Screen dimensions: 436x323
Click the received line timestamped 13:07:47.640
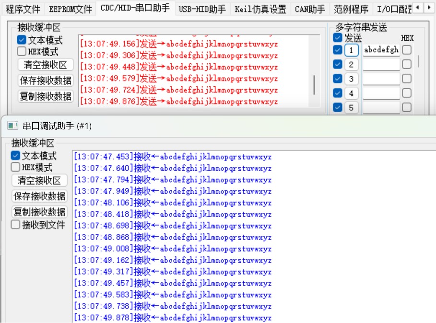click(x=173, y=168)
